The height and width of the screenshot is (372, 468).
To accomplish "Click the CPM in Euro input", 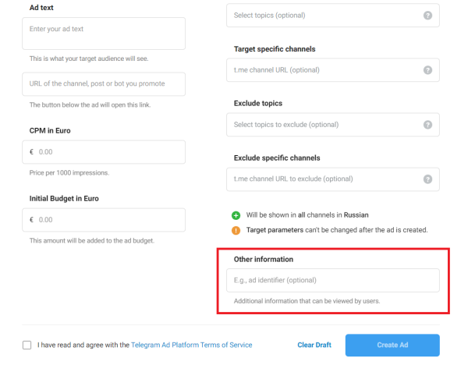I will 109,152.
